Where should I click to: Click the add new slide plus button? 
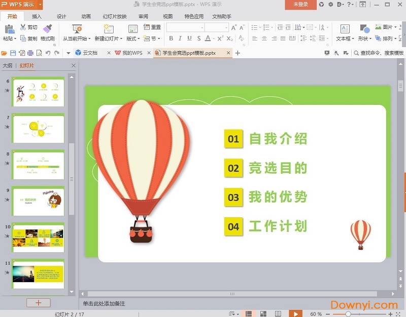point(39,303)
